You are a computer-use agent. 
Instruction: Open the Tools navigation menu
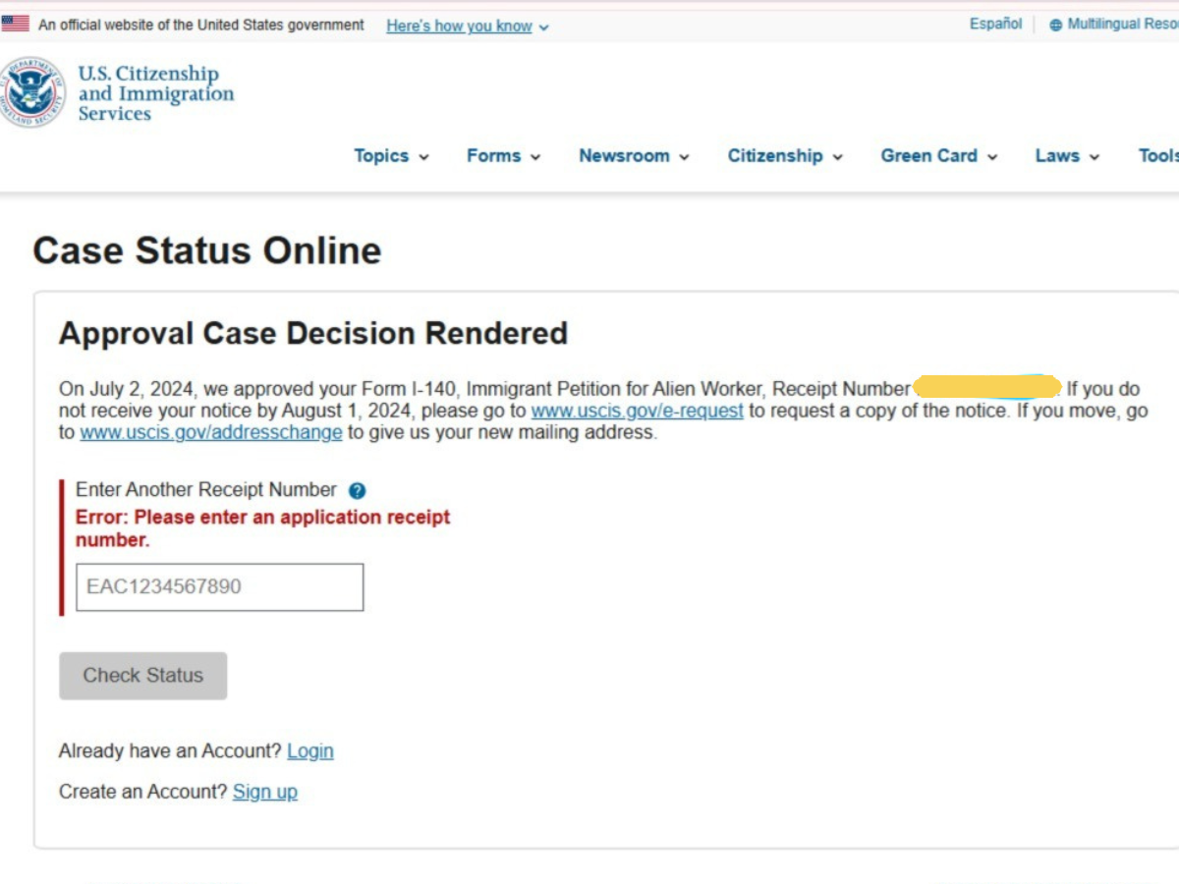coord(1158,156)
